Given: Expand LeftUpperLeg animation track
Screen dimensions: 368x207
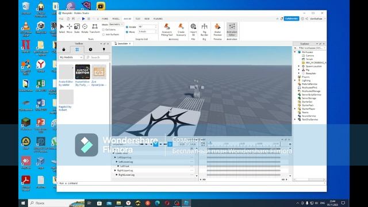Looking at the screenshot, I should [x=115, y=158].
